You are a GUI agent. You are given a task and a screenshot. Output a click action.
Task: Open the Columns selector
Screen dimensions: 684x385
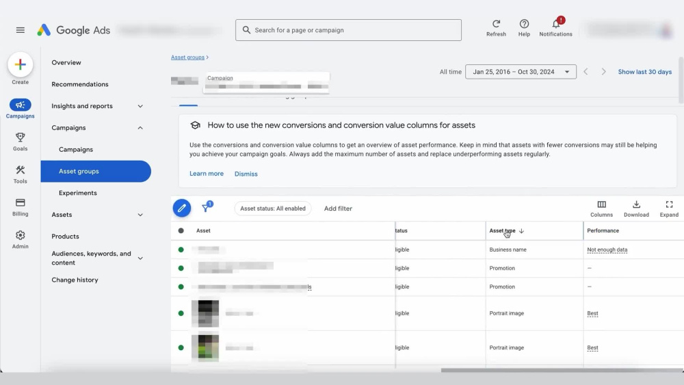tap(601, 209)
